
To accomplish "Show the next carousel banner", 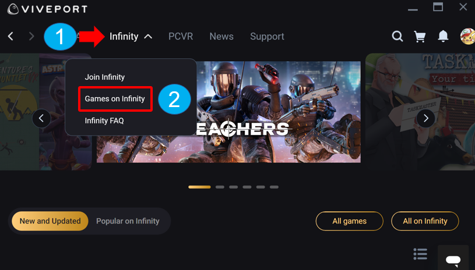I will [425, 118].
